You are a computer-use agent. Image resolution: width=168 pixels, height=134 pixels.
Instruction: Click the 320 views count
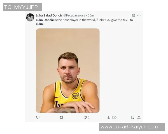[114, 118]
